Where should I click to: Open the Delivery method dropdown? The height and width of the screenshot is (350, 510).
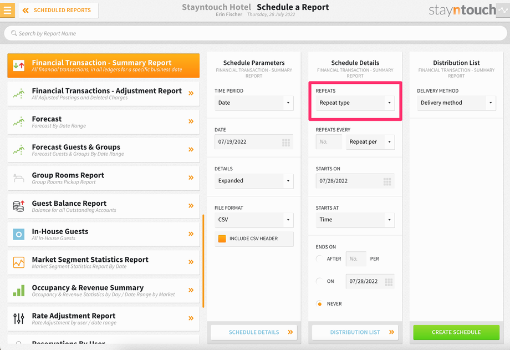456,103
